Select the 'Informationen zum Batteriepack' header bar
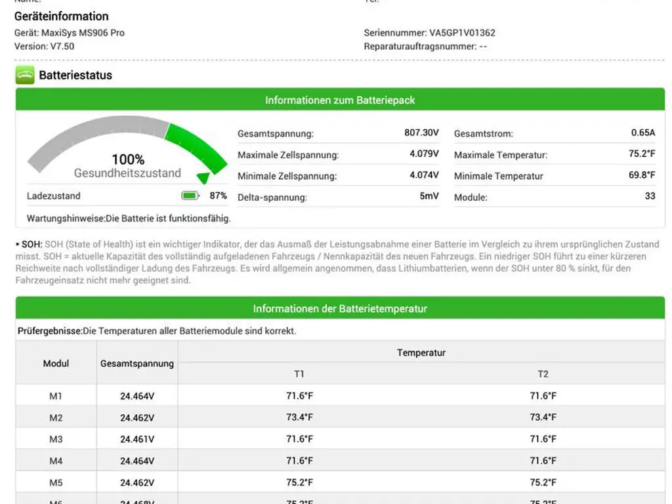 [x=340, y=100]
